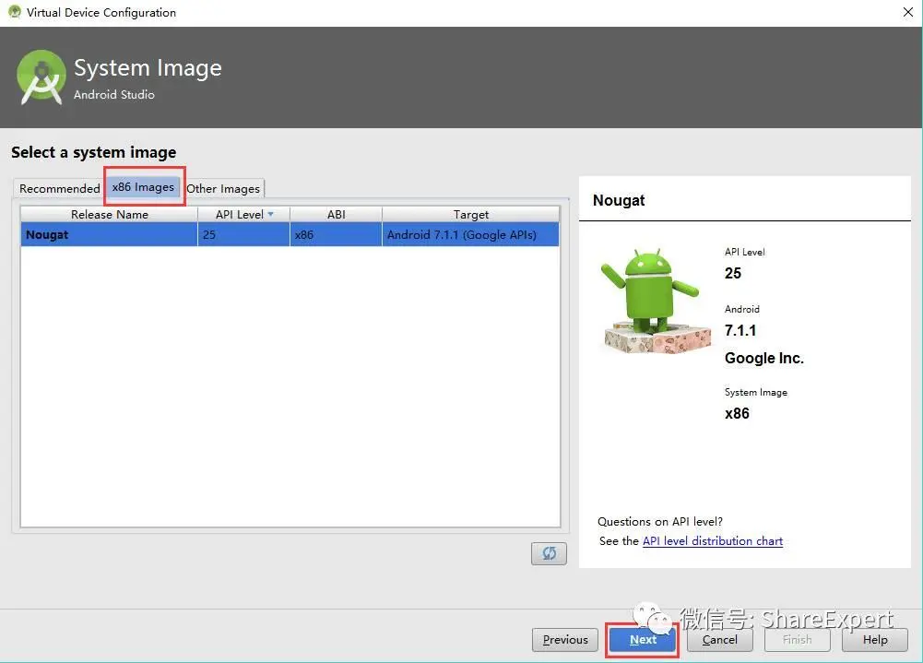This screenshot has width=923, height=663.
Task: Proceed with the Next button
Action: (643, 639)
